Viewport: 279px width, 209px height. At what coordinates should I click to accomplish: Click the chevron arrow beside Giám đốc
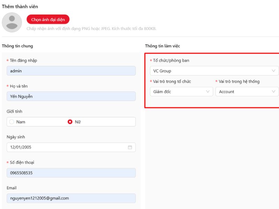208,92
